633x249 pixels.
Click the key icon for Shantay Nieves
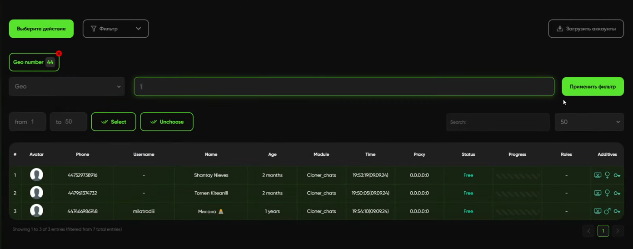617,175
